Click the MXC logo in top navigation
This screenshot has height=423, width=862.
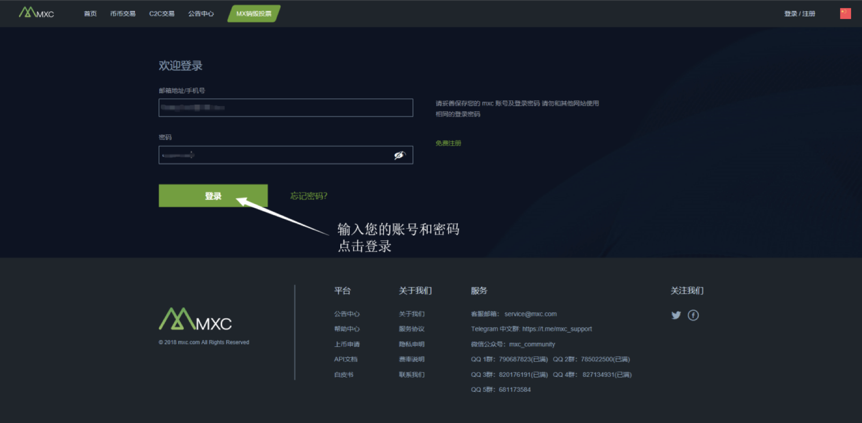click(36, 12)
